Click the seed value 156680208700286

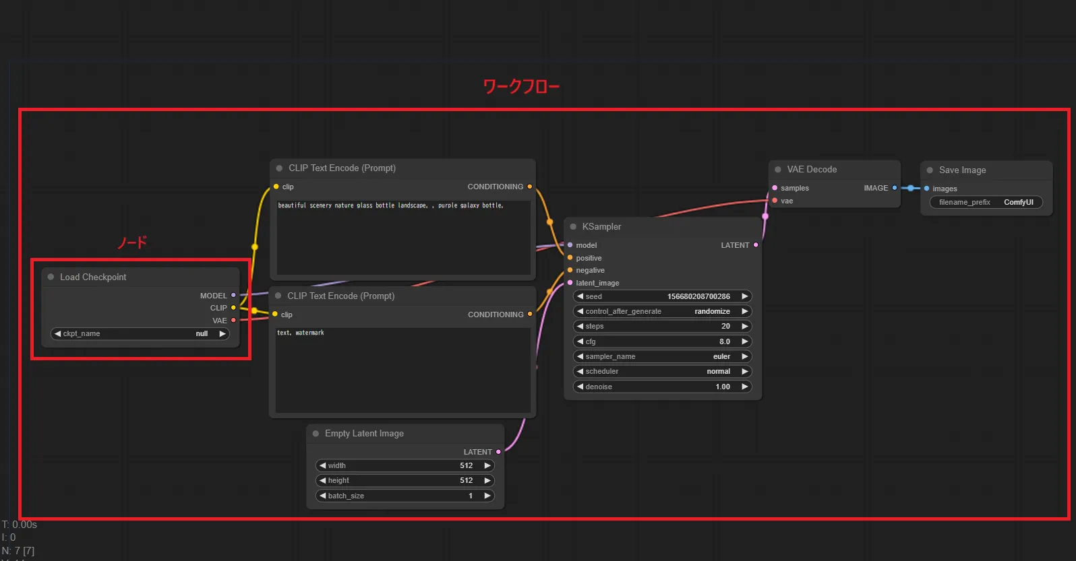pos(698,296)
